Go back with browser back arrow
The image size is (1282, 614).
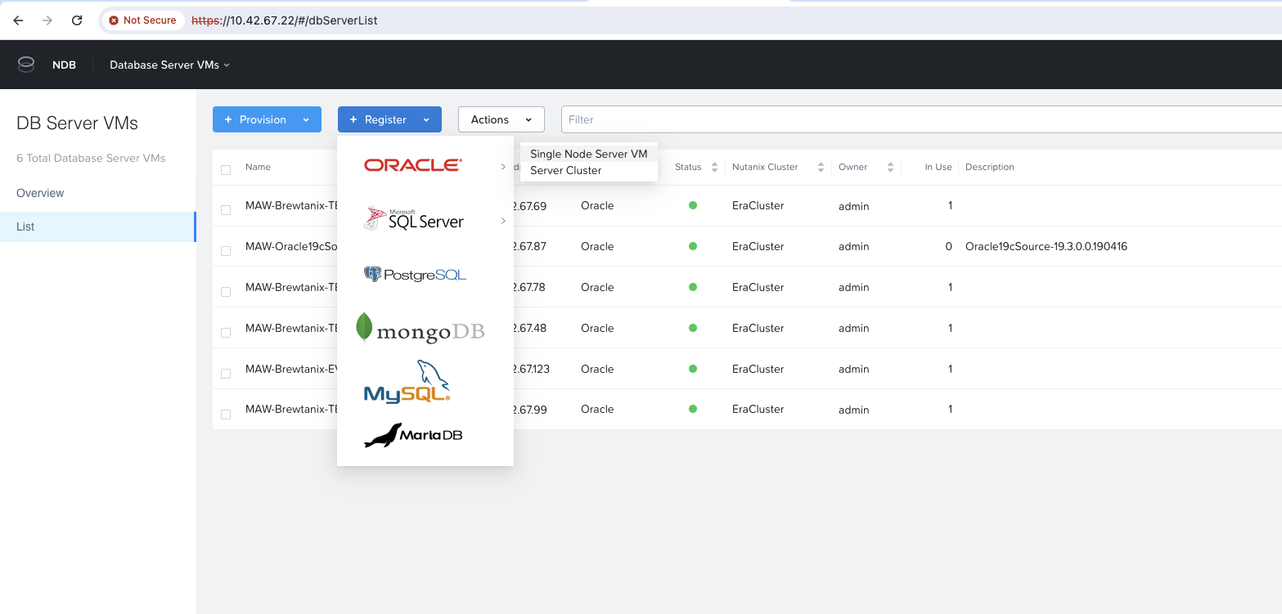pos(18,20)
